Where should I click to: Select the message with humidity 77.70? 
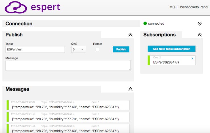click(x=68, y=117)
